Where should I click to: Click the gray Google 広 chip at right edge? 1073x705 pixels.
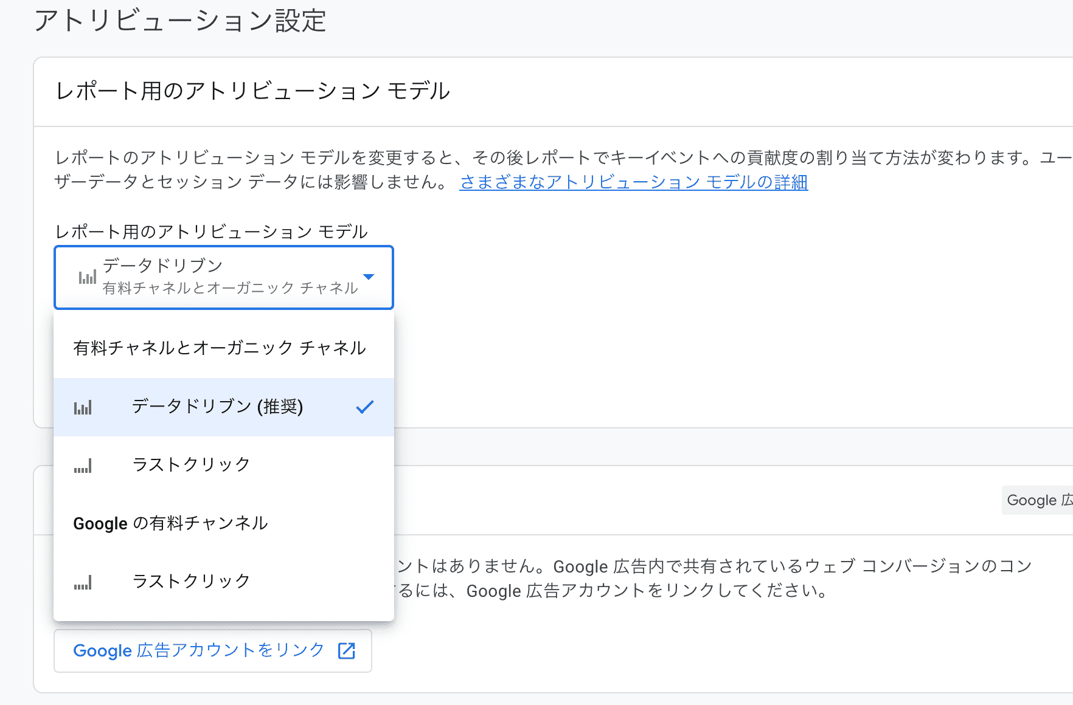(x=1038, y=500)
